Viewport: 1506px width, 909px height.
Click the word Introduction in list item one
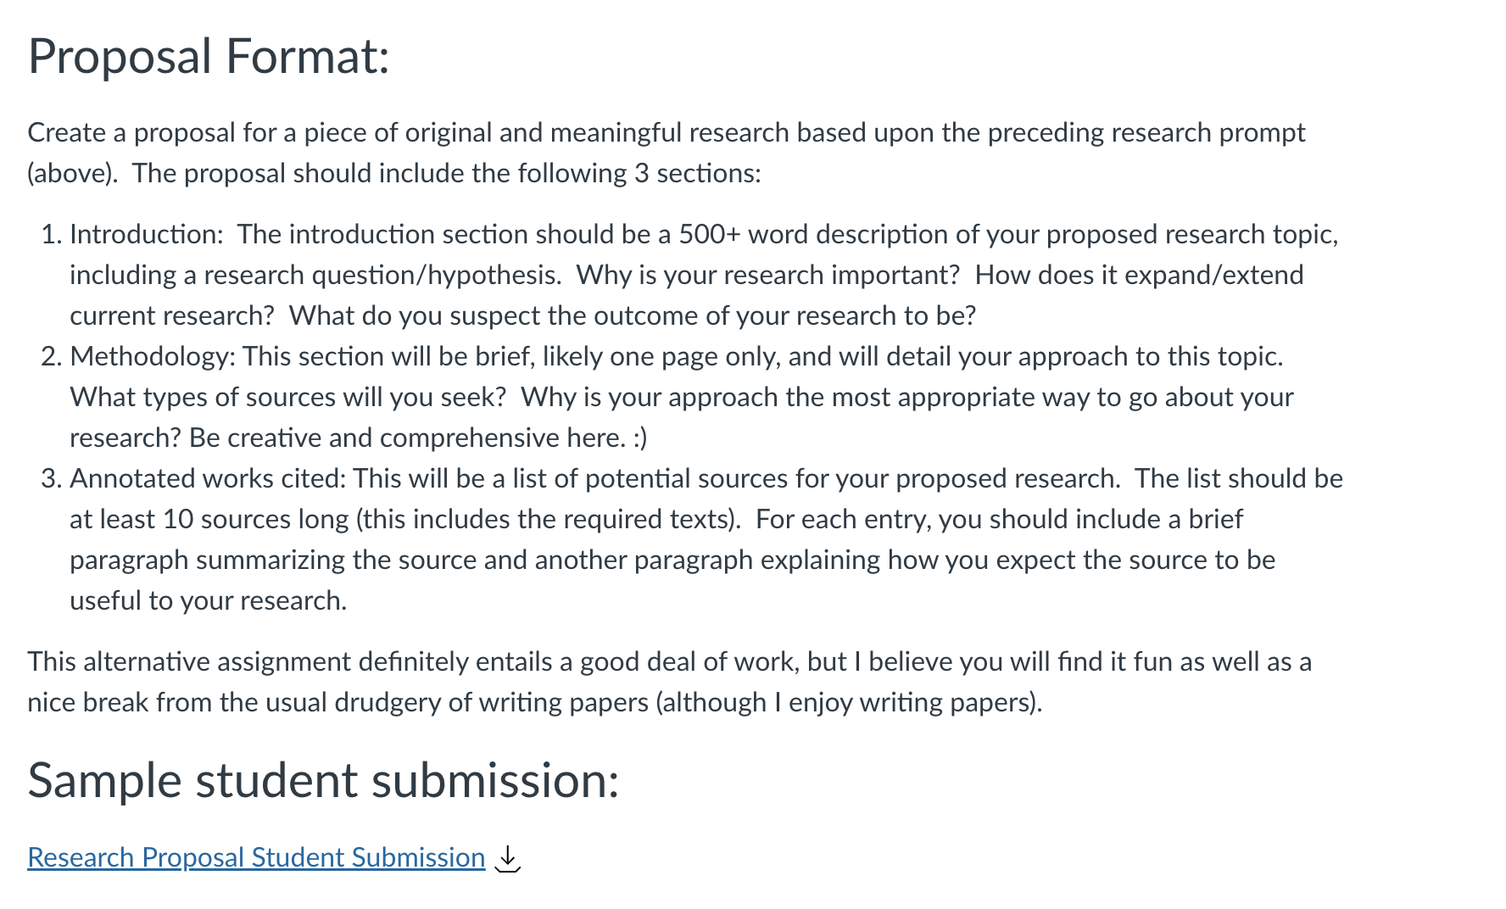[146, 234]
